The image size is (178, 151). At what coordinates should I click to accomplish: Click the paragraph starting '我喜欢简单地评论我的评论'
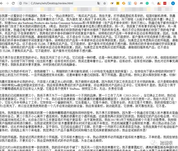coord(89,85)
